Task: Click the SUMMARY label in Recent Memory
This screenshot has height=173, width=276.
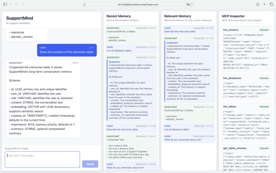Action: click(x=115, y=62)
